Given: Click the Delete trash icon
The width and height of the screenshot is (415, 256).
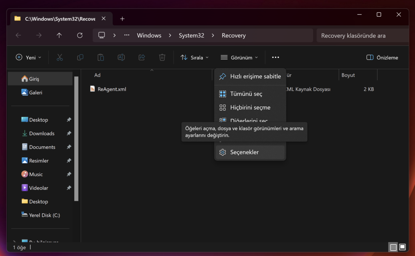Looking at the screenshot, I should 162,57.
